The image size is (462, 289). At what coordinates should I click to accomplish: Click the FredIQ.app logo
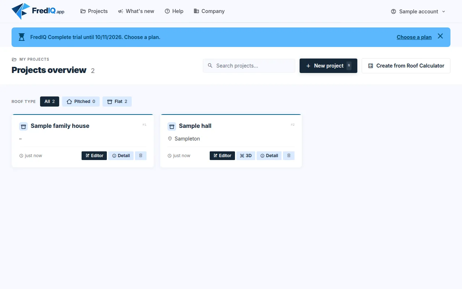click(38, 11)
